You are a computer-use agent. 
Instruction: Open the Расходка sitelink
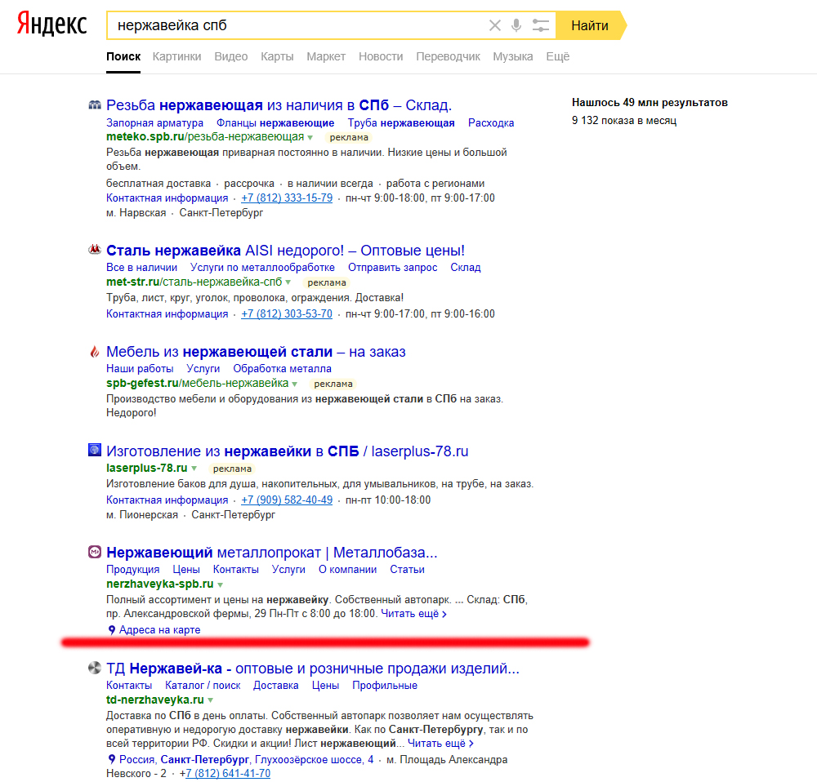(491, 123)
